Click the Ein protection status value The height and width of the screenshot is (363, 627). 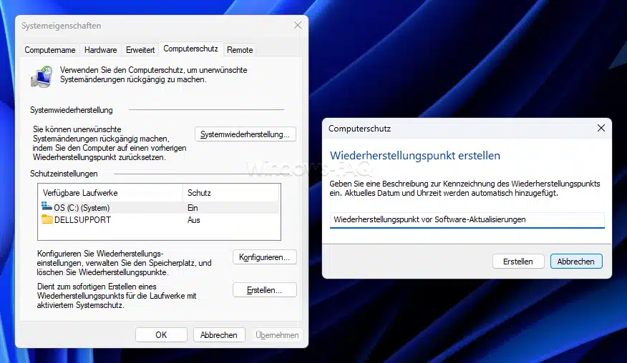(x=193, y=208)
